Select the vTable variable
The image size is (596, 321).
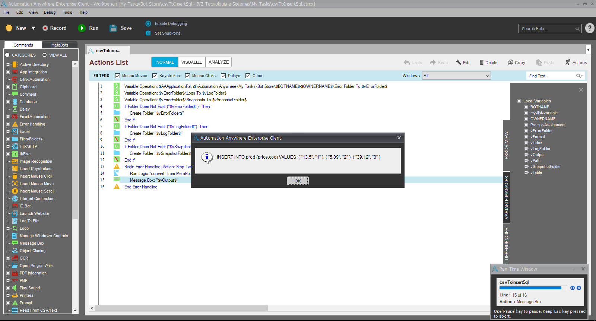pos(536,172)
